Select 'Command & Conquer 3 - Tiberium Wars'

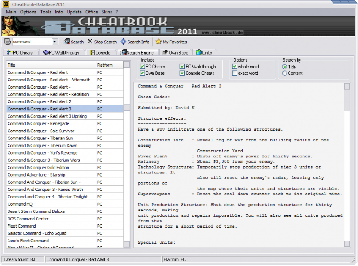65,160
